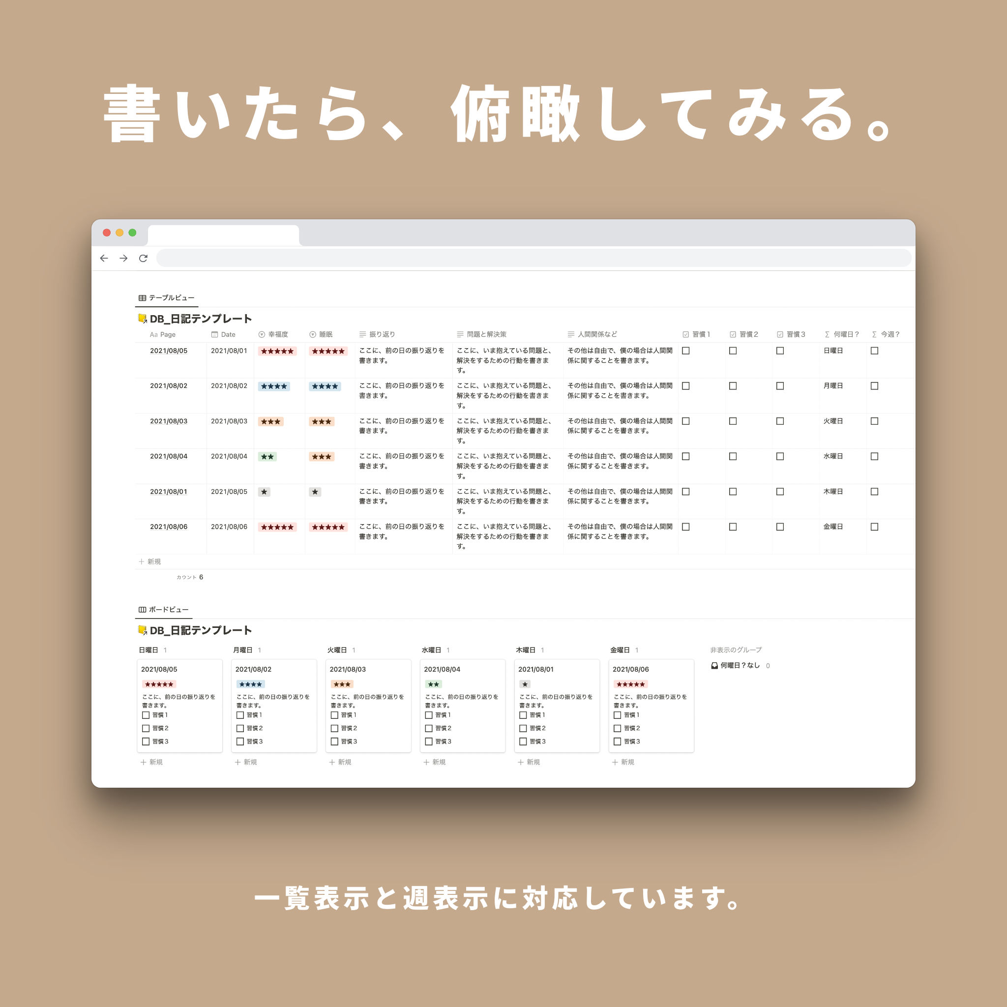The height and width of the screenshot is (1007, 1007).
Task: Click the yellow window minimize dot
Action: pos(119,233)
